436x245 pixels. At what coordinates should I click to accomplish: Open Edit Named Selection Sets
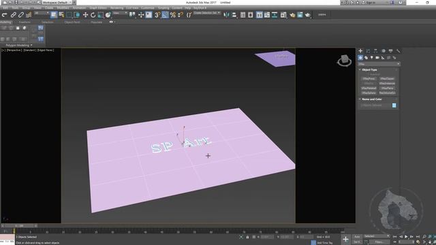[189, 15]
